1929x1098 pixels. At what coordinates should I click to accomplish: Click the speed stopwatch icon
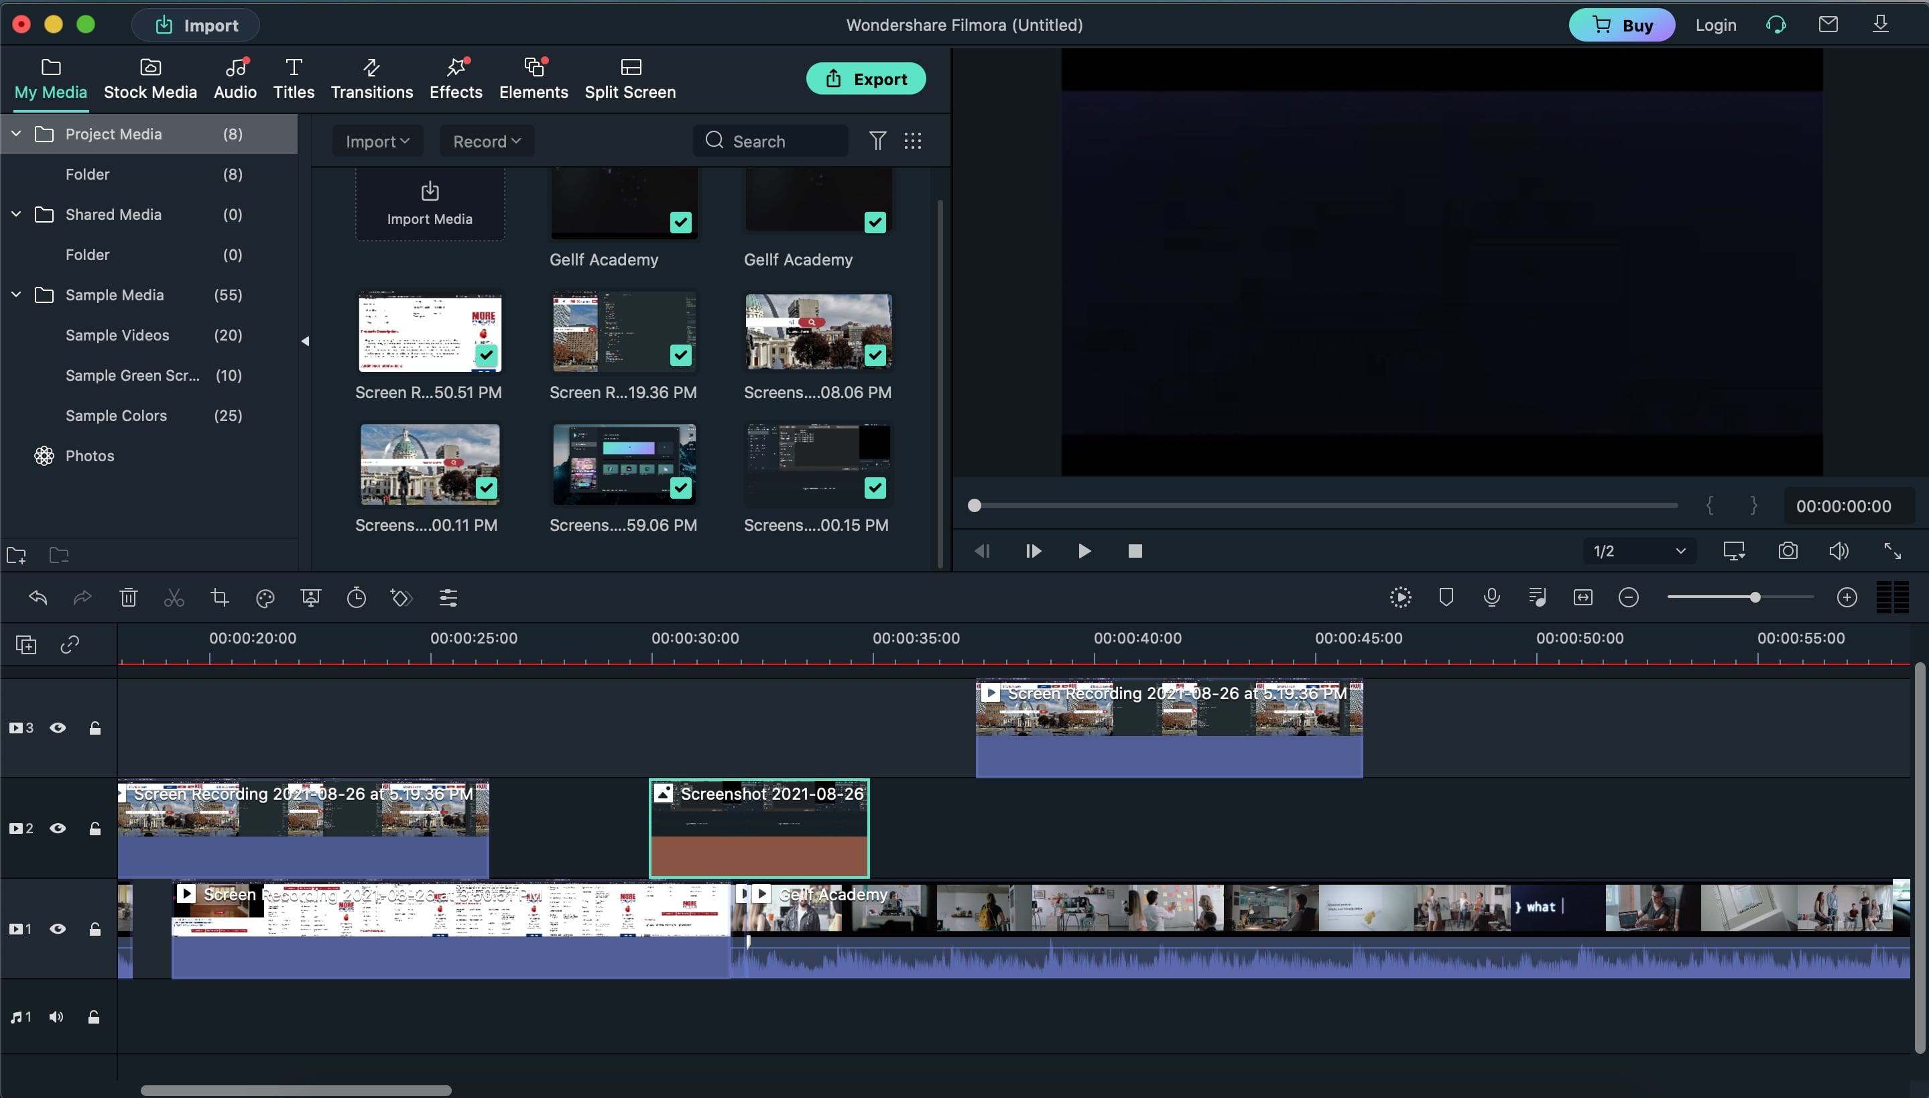tap(356, 598)
